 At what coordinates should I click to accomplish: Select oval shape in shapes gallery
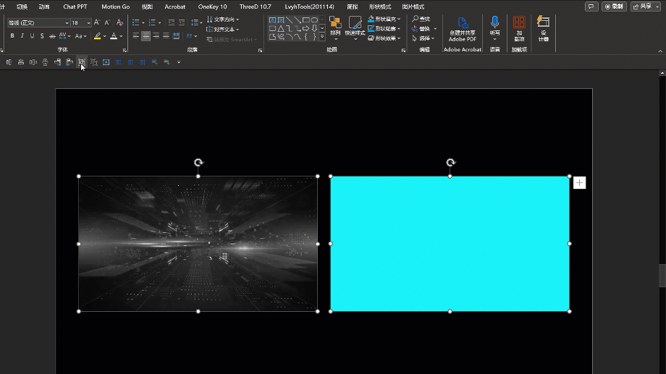314,20
